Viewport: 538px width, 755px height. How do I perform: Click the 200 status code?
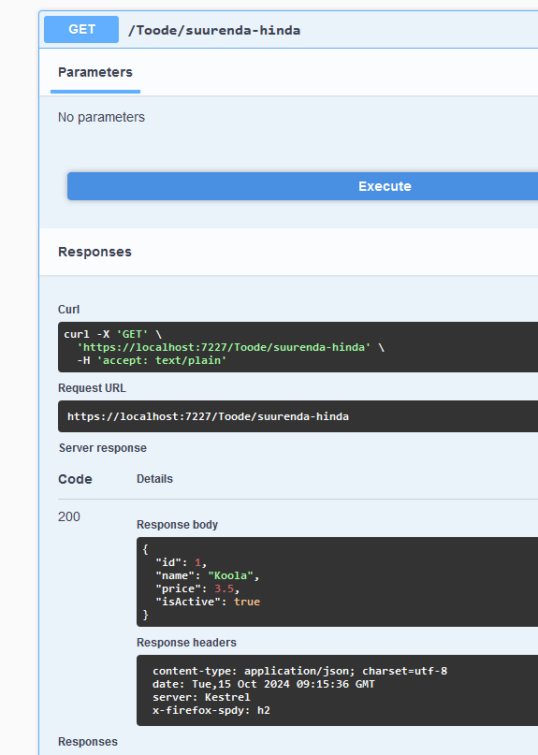[69, 516]
